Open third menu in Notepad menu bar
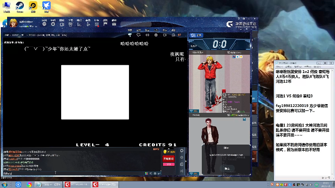The height and width of the screenshot is (188, 335). [297, 67]
